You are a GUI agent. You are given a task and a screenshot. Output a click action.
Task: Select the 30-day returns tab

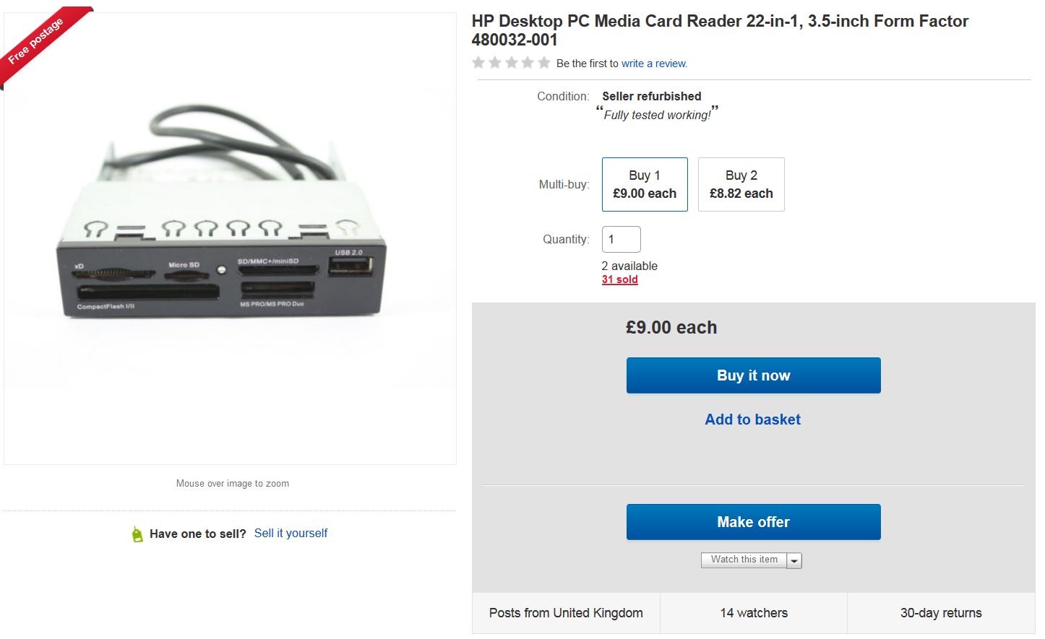pyautogui.click(x=941, y=613)
